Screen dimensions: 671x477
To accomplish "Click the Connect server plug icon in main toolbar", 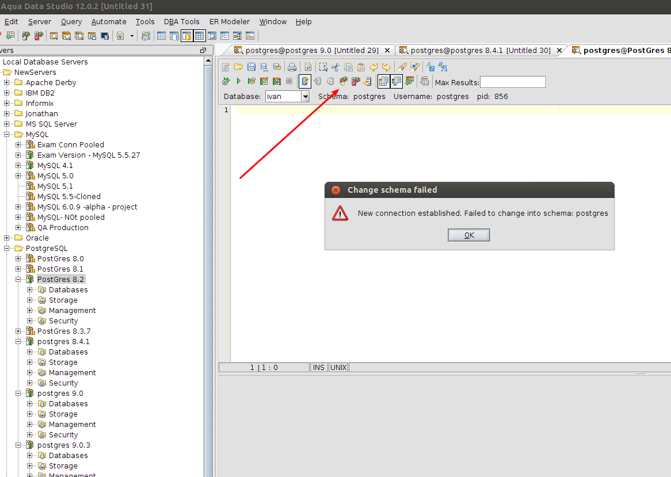I will point(26,36).
